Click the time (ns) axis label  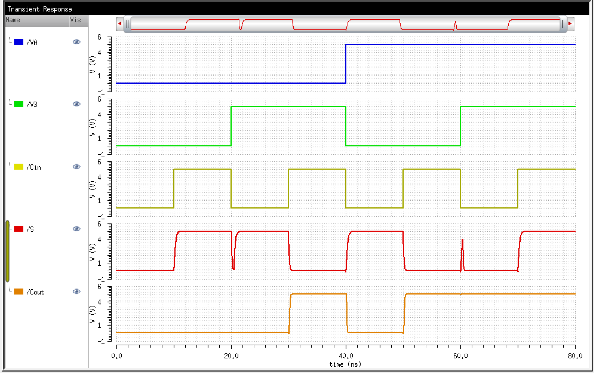pyautogui.click(x=345, y=364)
